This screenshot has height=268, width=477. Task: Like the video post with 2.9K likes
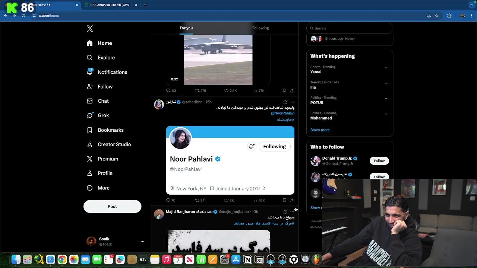(230, 90)
